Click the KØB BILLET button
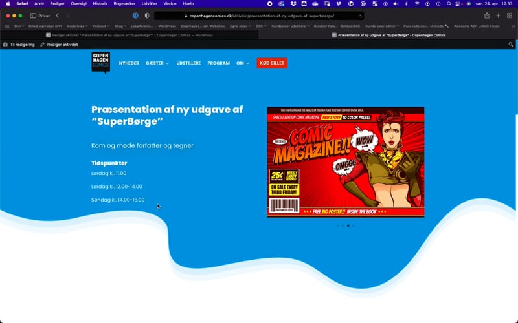This screenshot has width=518, height=323. coord(272,63)
